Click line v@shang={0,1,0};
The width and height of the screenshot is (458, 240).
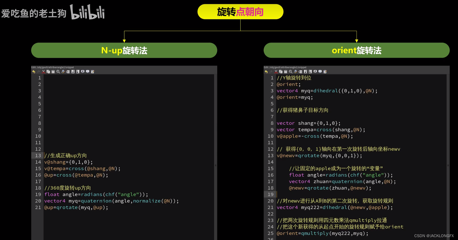[68, 162]
